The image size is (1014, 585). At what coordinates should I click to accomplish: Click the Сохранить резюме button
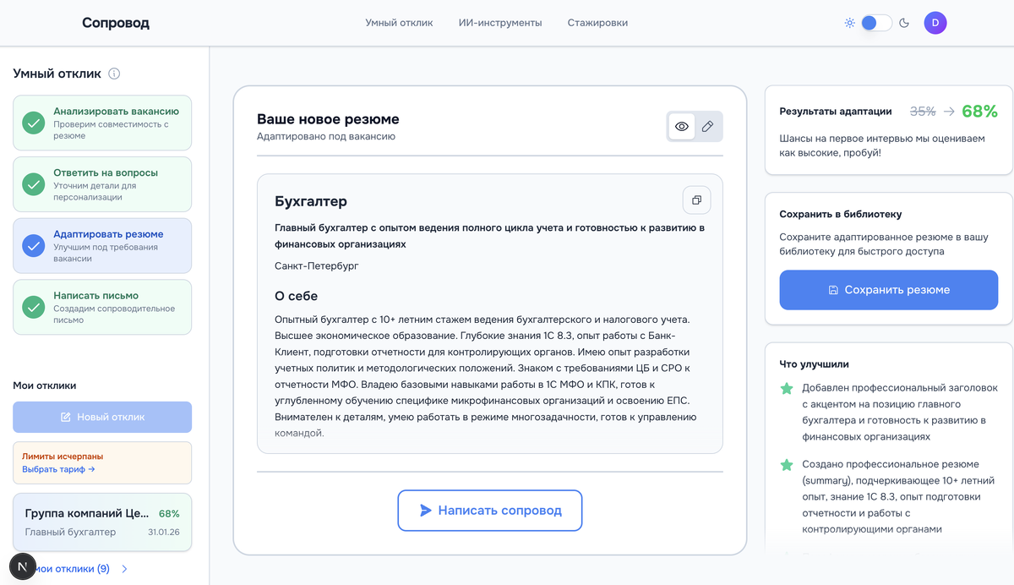[889, 290]
